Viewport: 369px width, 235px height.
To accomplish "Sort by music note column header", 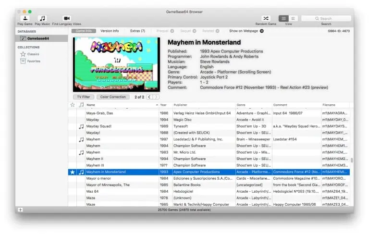I will pyautogui.click(x=81, y=105).
